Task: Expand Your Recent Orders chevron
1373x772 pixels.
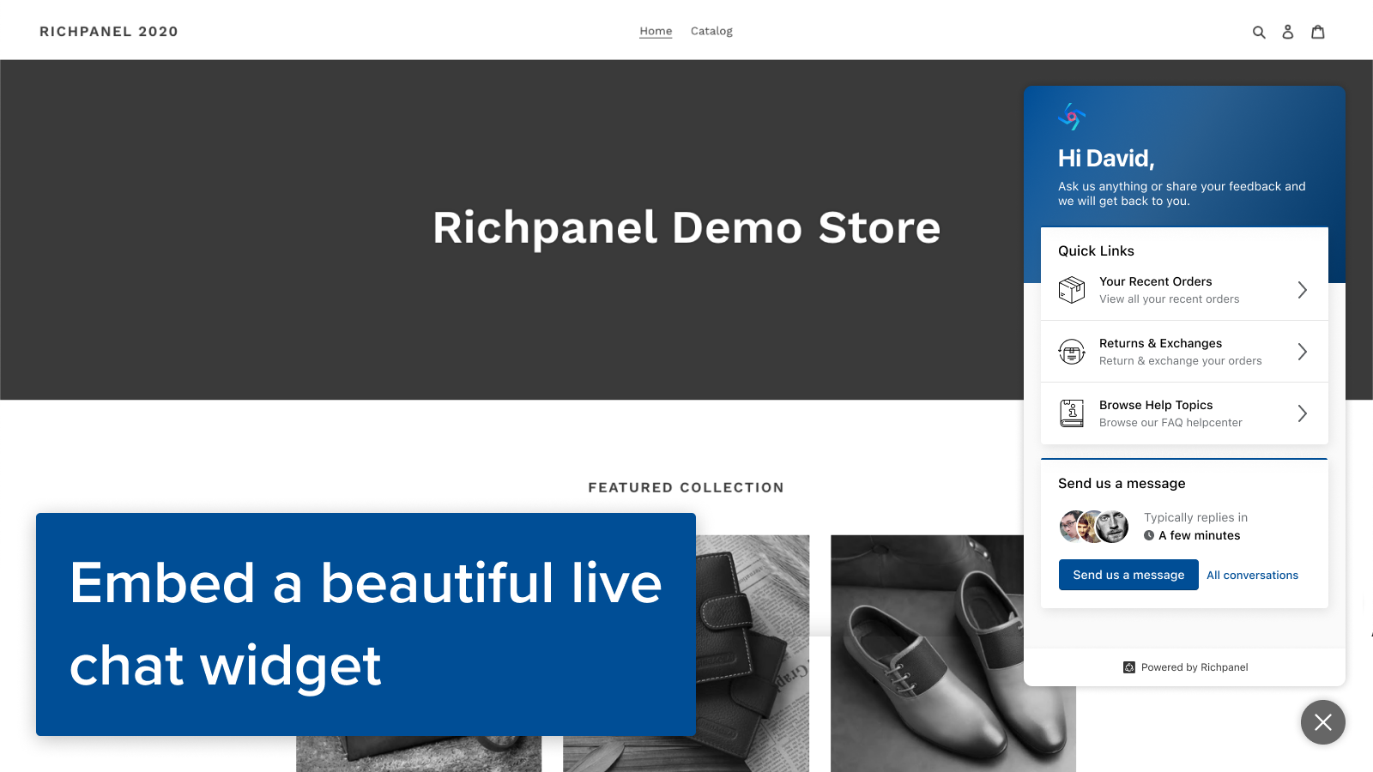Action: point(1303,290)
